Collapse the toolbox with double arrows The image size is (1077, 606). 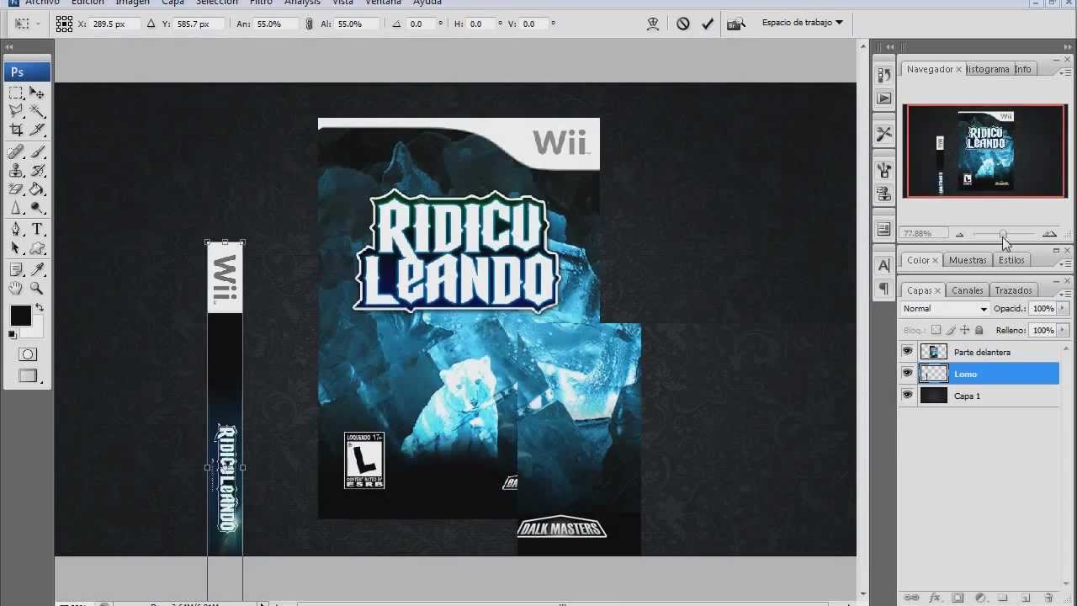pyautogui.click(x=9, y=48)
